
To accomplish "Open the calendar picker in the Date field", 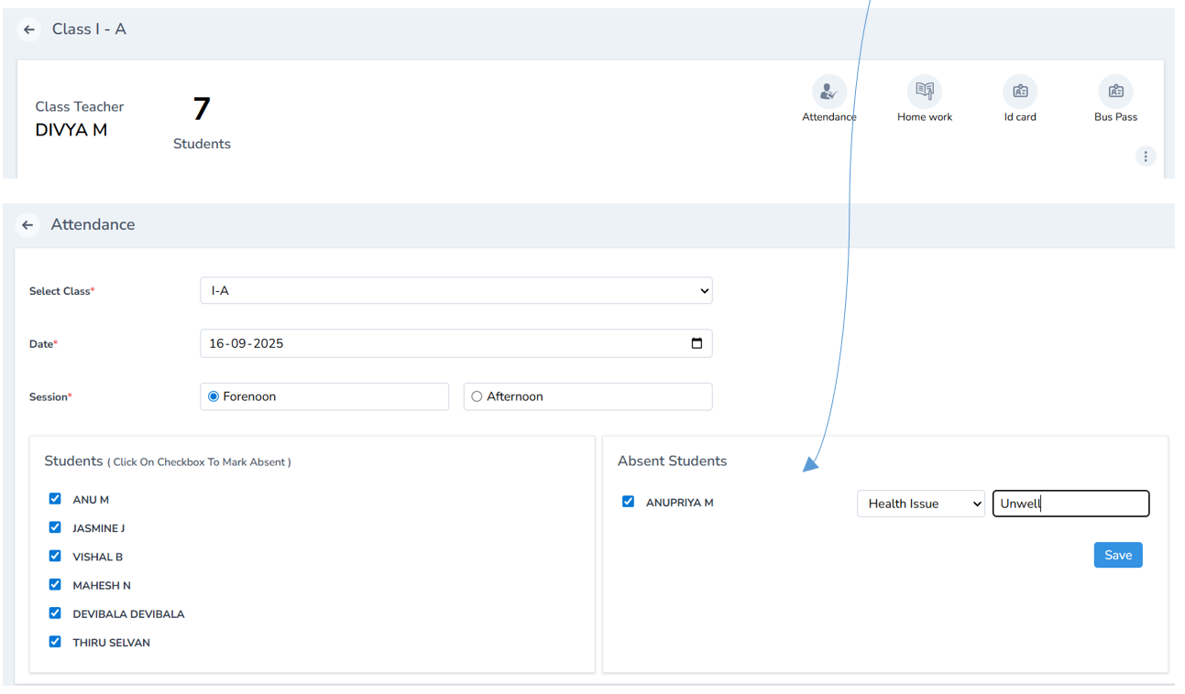I will click(697, 343).
